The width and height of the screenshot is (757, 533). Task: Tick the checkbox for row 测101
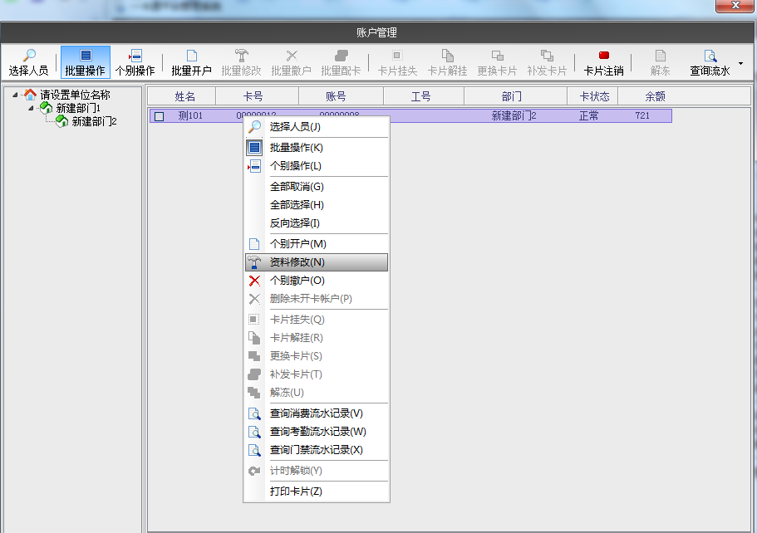coord(159,116)
